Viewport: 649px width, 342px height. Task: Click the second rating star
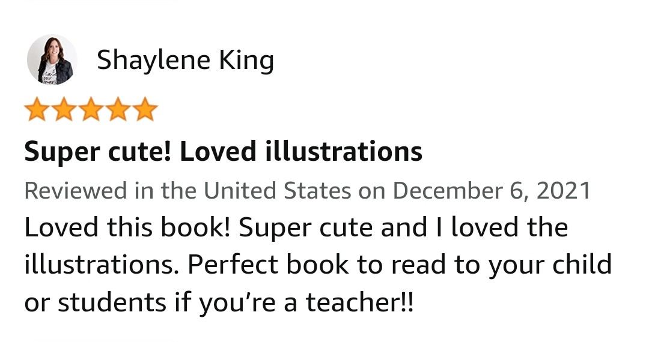(x=64, y=111)
